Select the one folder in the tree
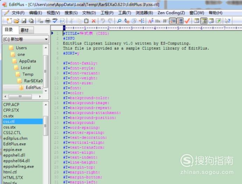The height and width of the screenshot is (184, 242). tap(21, 54)
